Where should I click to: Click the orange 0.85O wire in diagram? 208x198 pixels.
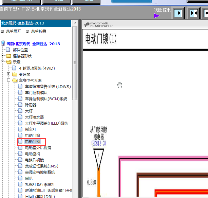[x=98, y=183]
